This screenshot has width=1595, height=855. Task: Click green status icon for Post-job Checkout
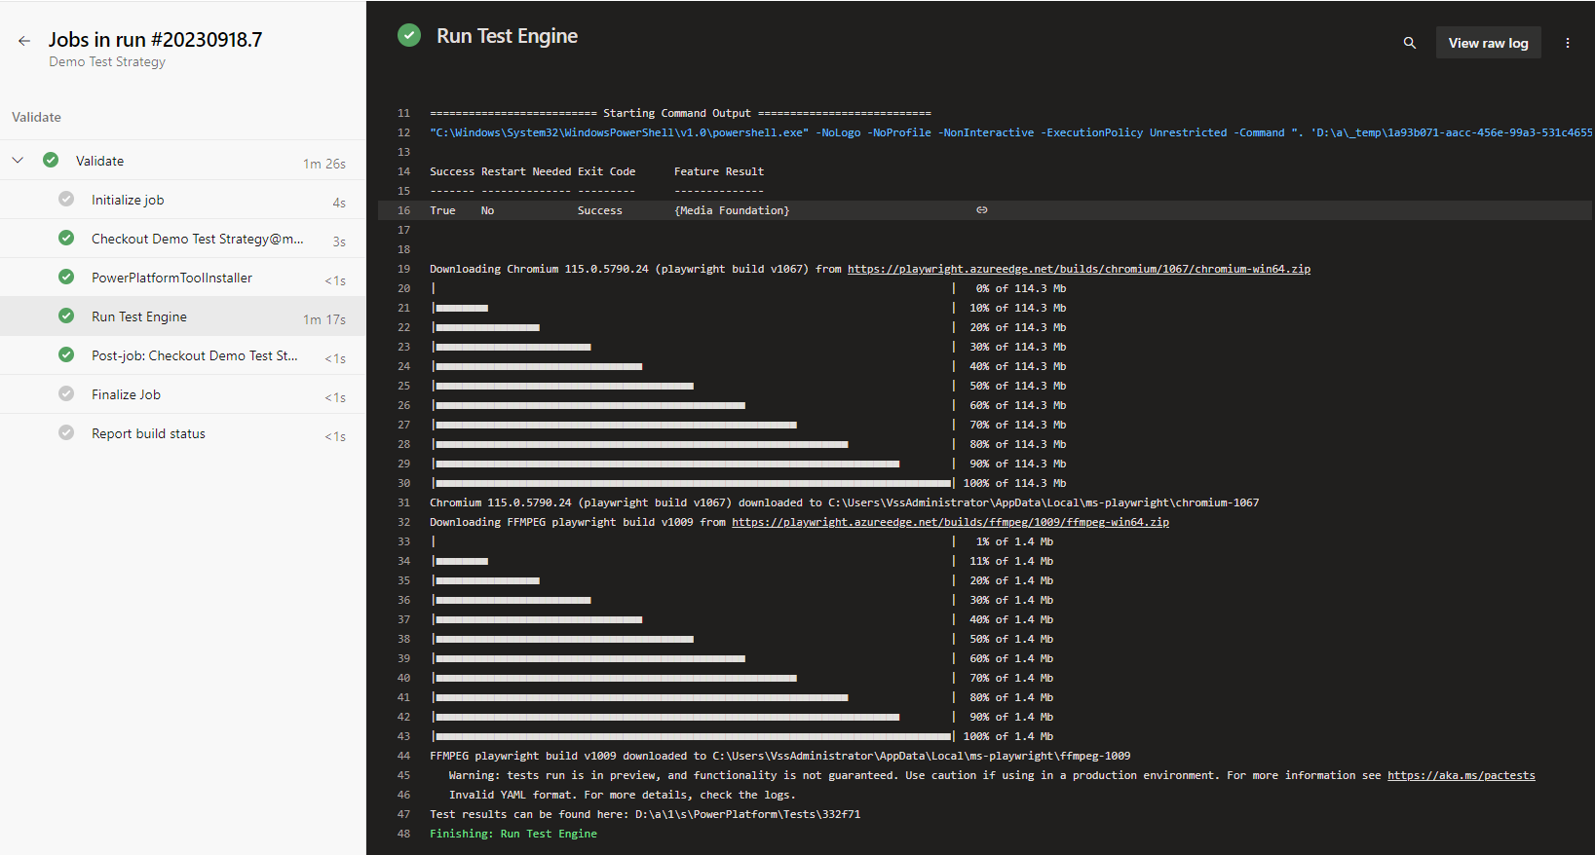pos(66,354)
